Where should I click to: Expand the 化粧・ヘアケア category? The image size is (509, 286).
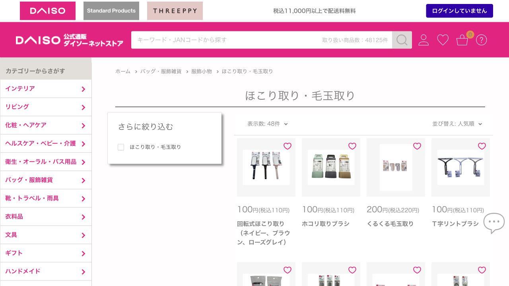point(46,125)
